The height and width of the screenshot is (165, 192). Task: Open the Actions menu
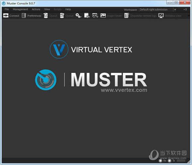(x=36, y=9)
